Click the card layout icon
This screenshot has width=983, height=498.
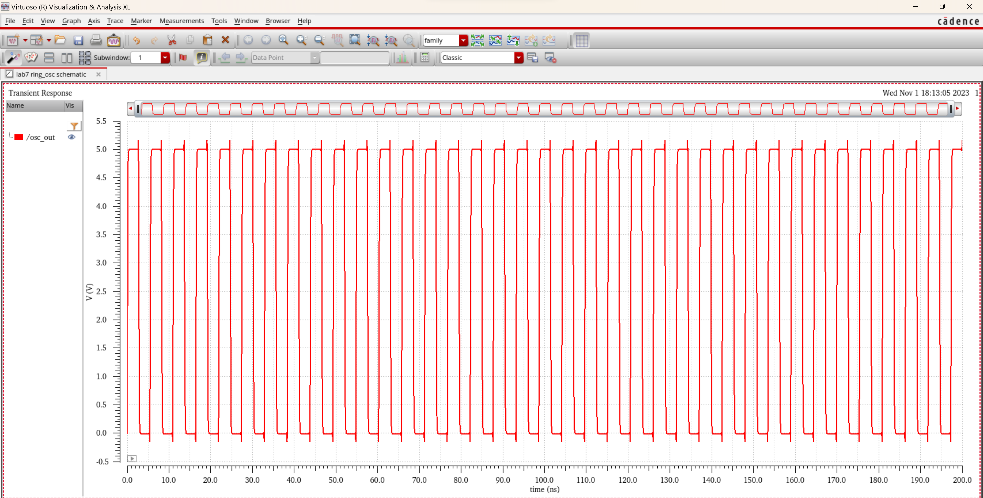pyautogui.click(x=31, y=58)
